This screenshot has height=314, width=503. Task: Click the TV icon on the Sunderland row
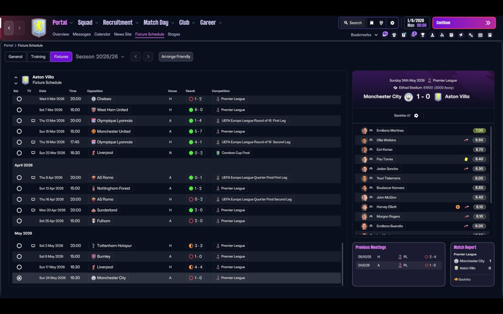pos(33,210)
